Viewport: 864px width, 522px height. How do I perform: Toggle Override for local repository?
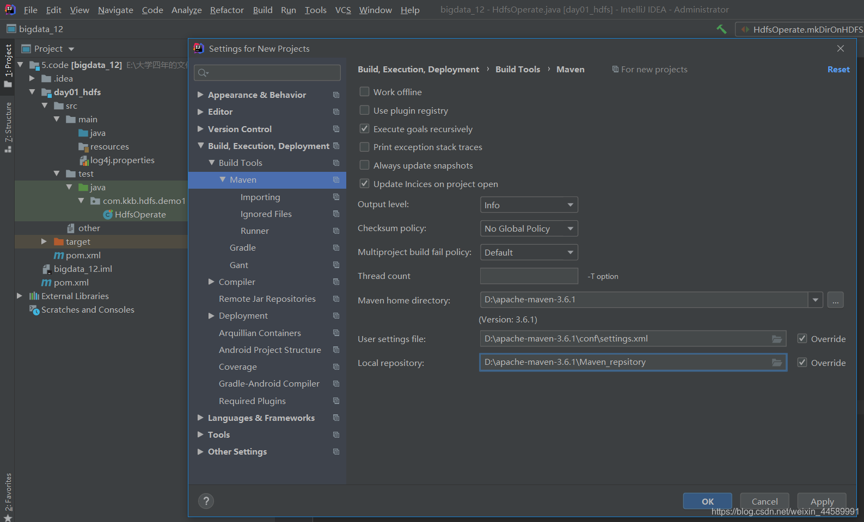(x=802, y=363)
